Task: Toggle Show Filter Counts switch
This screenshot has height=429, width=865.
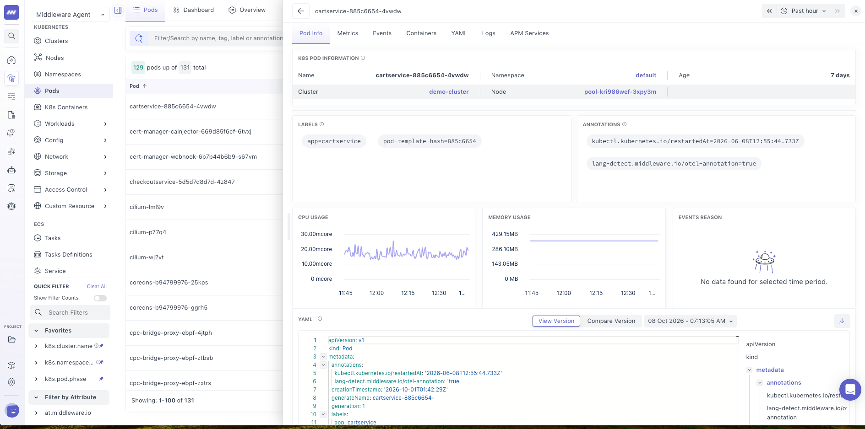Action: [100, 298]
